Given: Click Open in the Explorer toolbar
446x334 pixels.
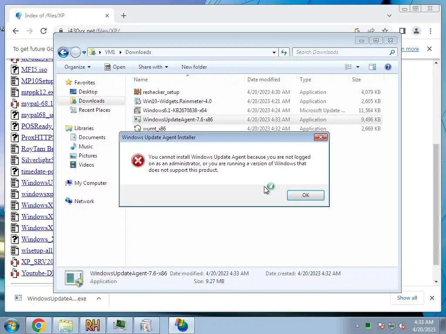Looking at the screenshot, I should tap(115, 67).
